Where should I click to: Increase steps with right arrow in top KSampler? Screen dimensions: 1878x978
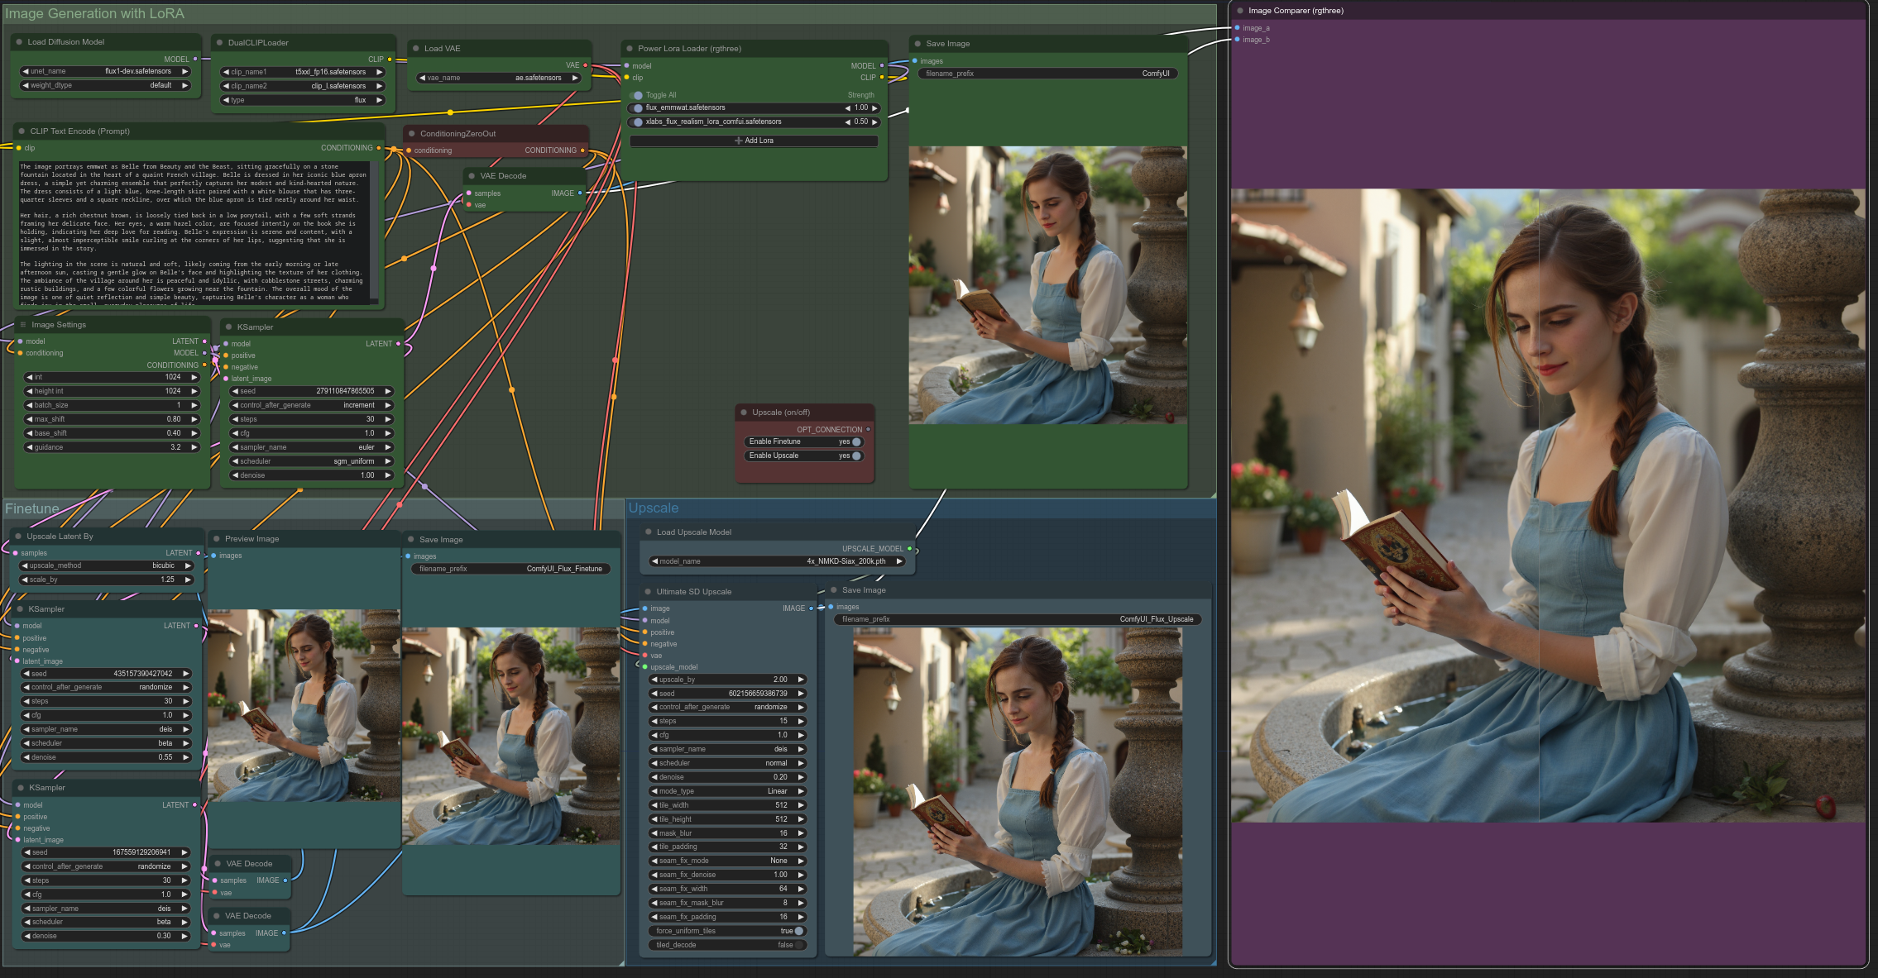click(388, 419)
